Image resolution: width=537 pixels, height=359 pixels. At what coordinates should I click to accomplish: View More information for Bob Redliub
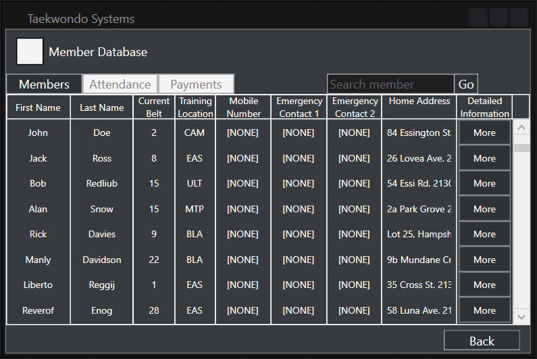(x=484, y=184)
